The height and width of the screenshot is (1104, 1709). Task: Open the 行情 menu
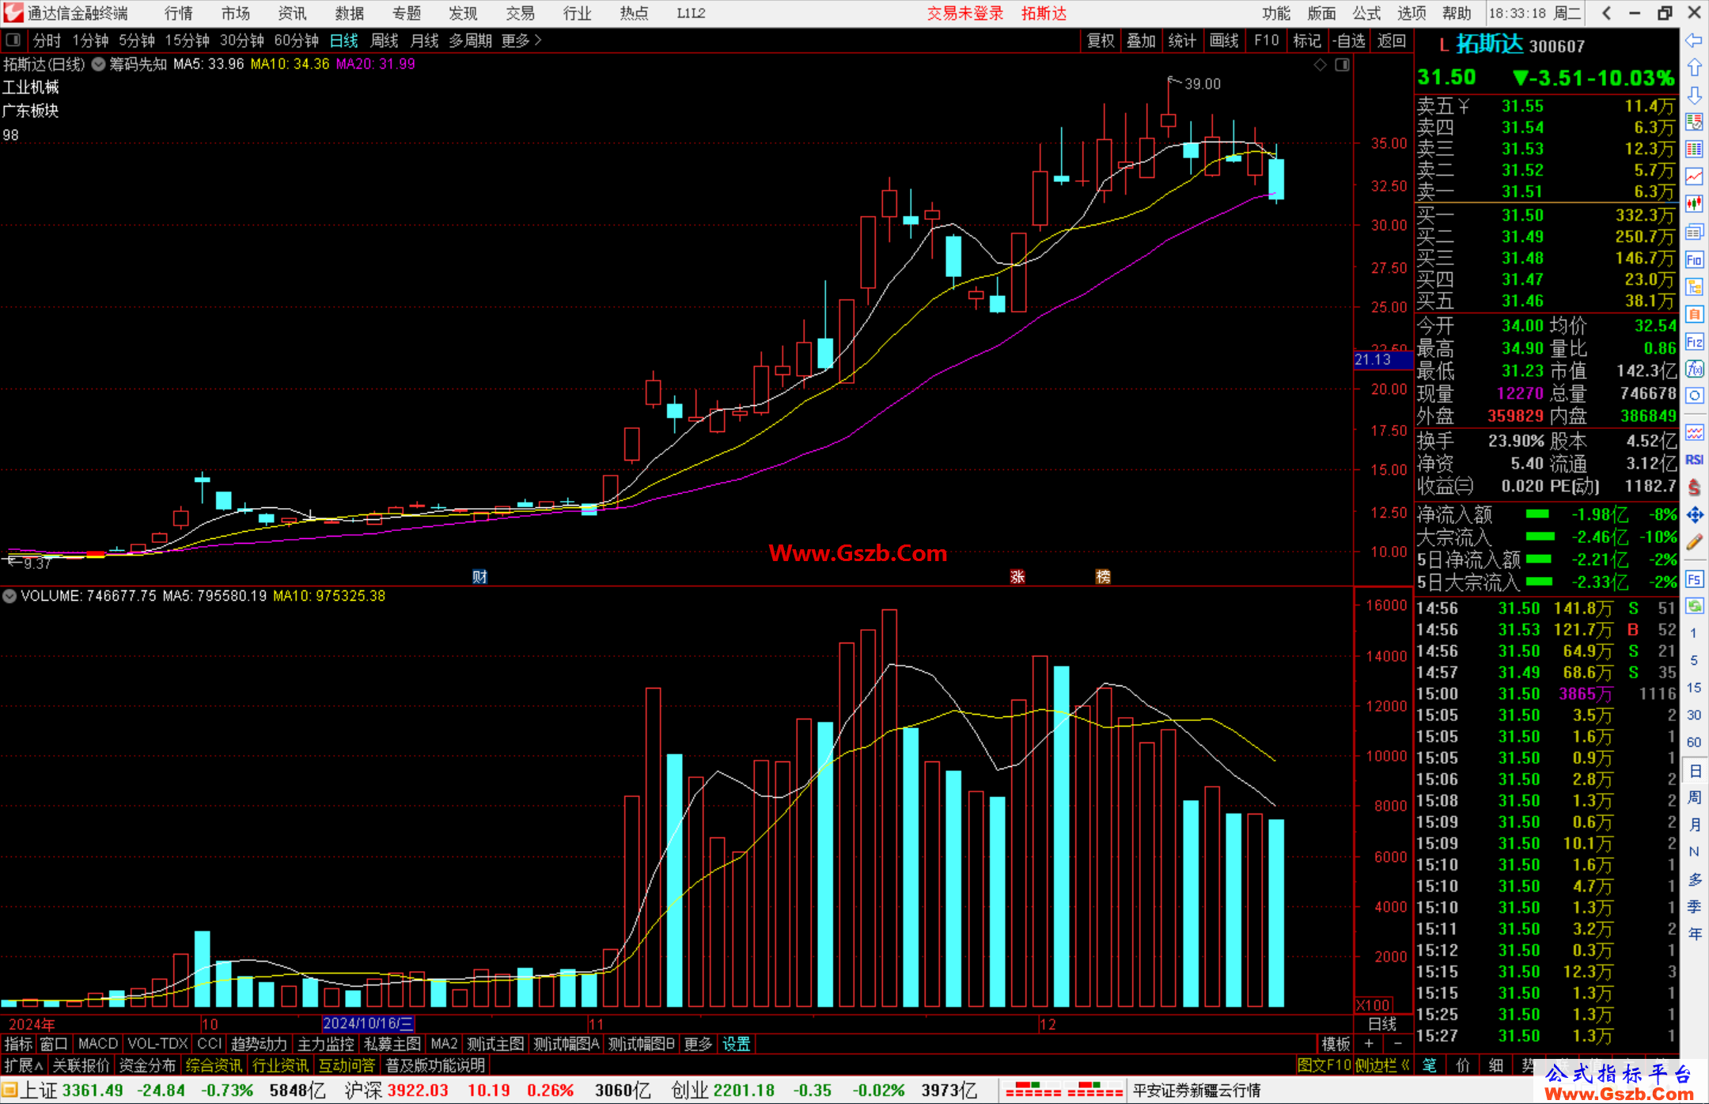179,13
